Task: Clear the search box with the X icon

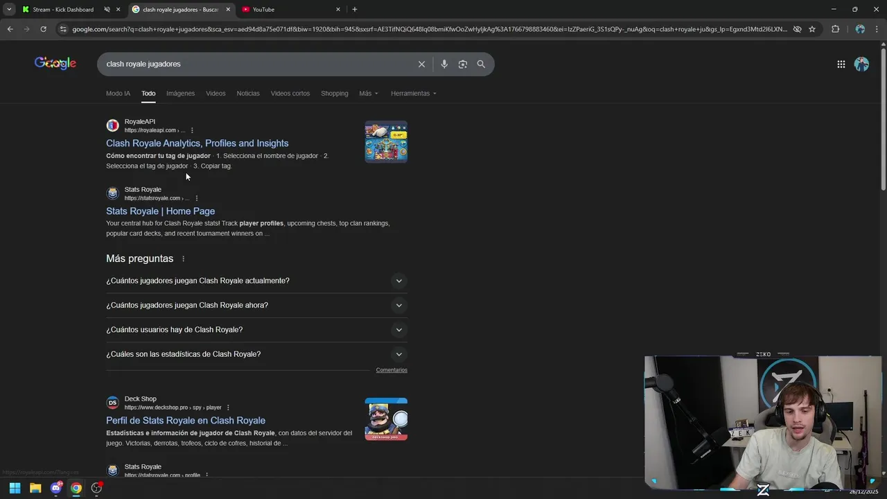Action: 421,64
